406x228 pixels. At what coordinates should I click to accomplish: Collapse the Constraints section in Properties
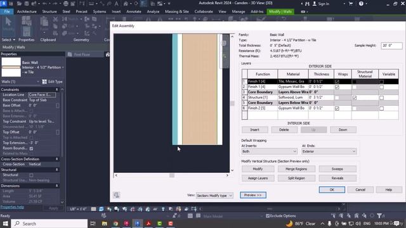pyautogui.click(x=56, y=89)
